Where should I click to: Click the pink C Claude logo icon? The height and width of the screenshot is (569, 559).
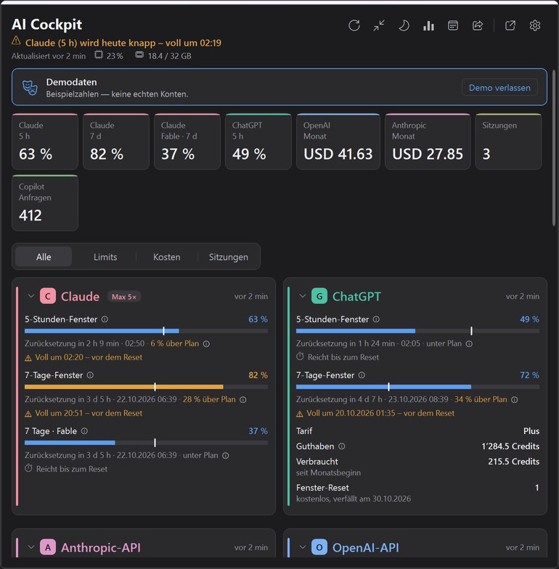point(48,296)
